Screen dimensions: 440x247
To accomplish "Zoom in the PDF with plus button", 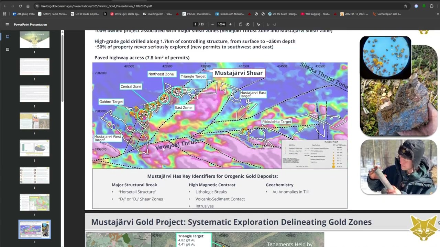I will click(230, 24).
